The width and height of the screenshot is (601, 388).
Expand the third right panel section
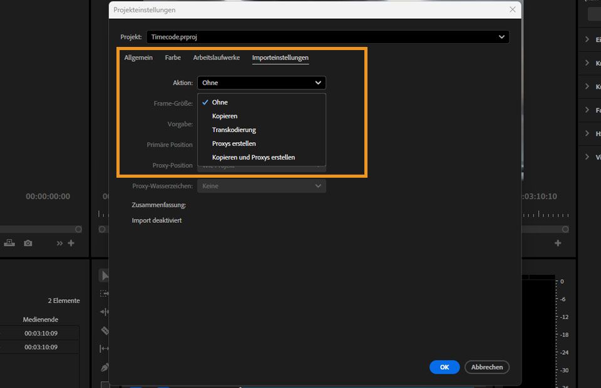(587, 86)
